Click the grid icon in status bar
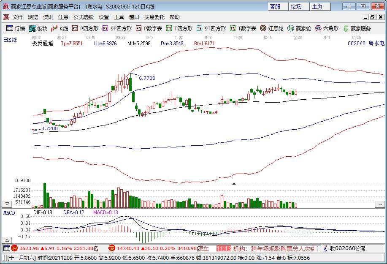Screen dimensions: 387x264 click(7, 248)
